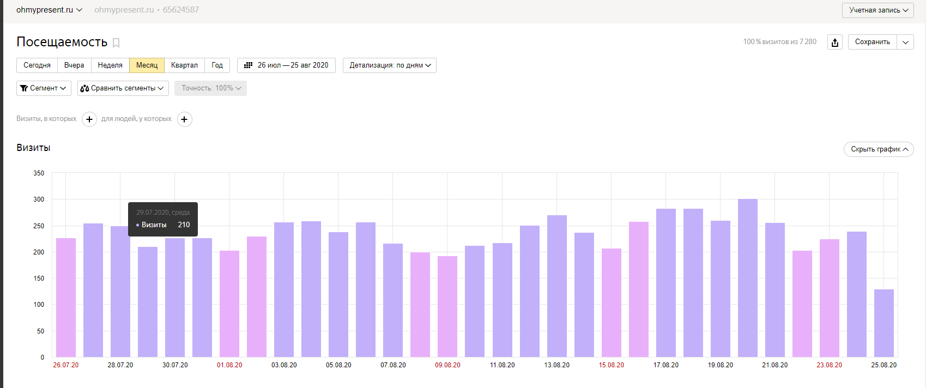The image size is (926, 388).
Task: Click the bookmark icon next to Посещаемость
Action: click(x=116, y=43)
